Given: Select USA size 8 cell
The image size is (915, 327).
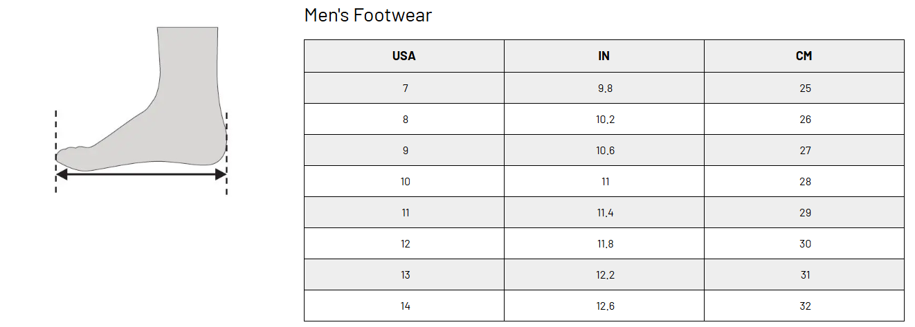Looking at the screenshot, I should 405,120.
